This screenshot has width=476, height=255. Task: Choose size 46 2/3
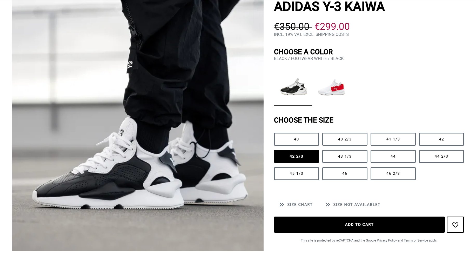[393, 174]
